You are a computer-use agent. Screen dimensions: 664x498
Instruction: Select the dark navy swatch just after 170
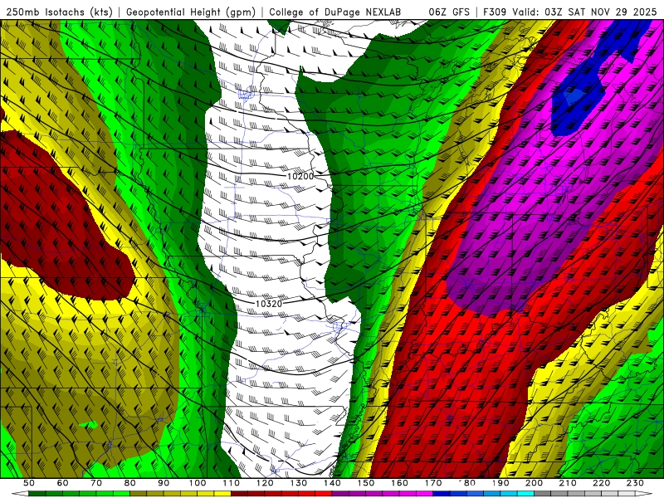point(442,493)
